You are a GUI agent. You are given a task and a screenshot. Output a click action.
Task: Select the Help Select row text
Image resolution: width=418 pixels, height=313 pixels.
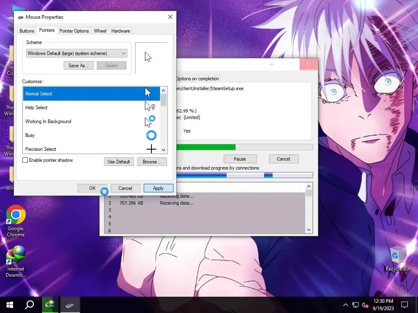(x=36, y=108)
